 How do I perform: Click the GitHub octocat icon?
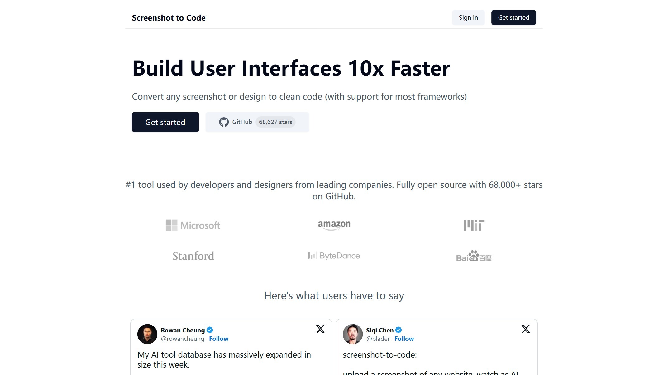click(x=224, y=122)
